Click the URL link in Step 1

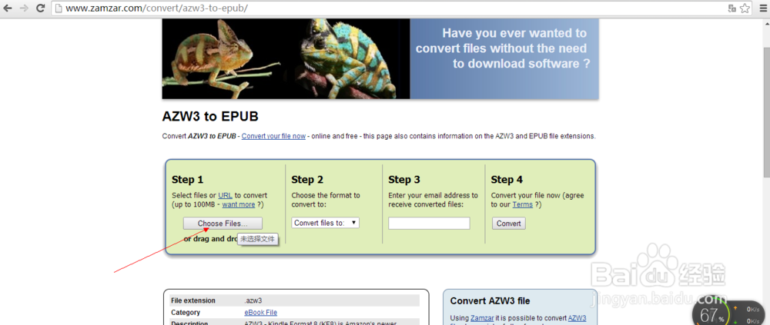(x=225, y=195)
